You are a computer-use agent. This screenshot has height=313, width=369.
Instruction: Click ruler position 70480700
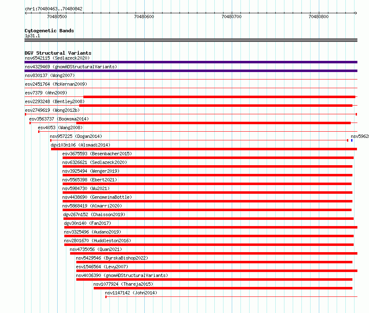(232, 17)
